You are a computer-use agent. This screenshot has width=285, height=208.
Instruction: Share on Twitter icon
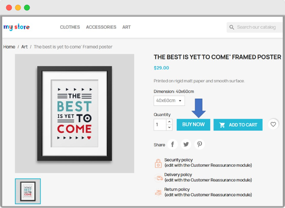(186, 144)
